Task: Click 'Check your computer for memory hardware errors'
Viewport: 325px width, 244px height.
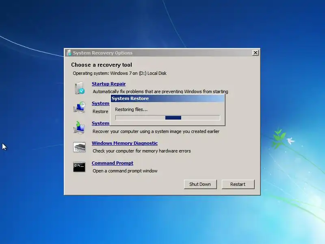Action: coord(142,151)
